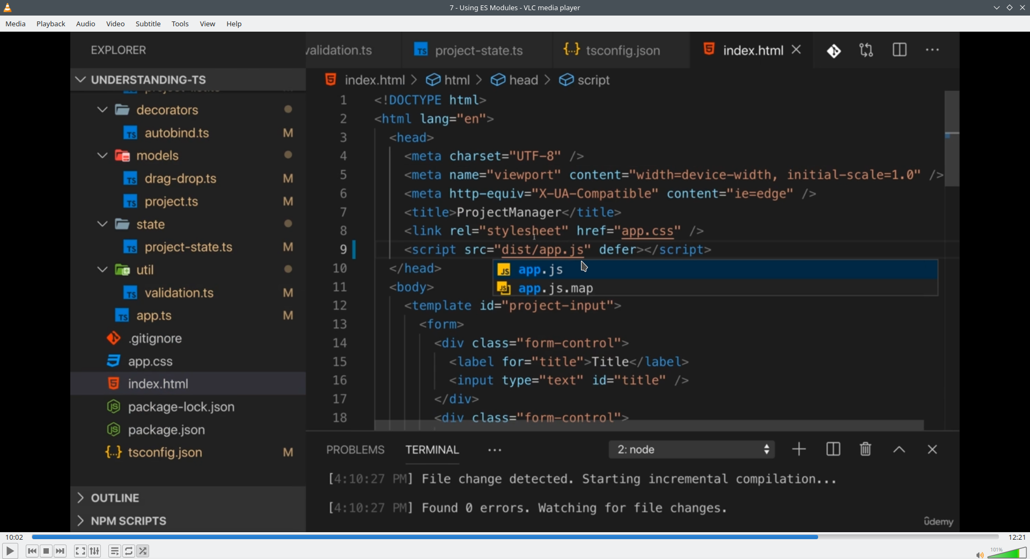Screen dimensions: 1030x559
Task: Click the head breadcrumb segment
Action: click(515, 80)
